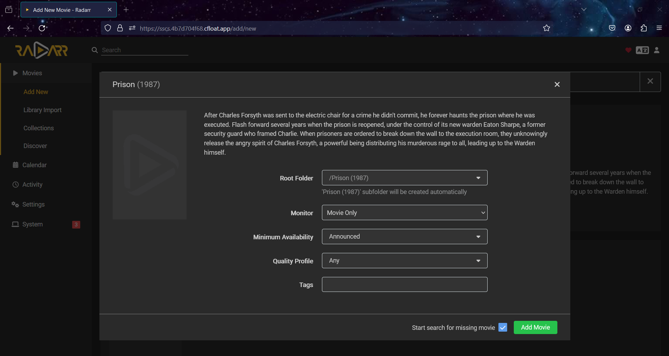Reload the current page

pos(42,28)
